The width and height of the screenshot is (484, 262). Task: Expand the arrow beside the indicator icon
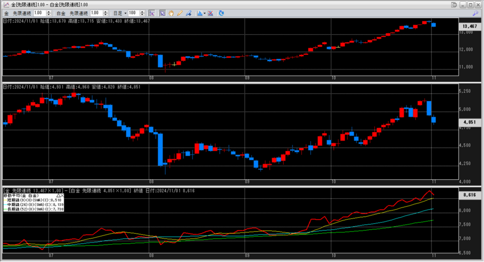coord(204,13)
